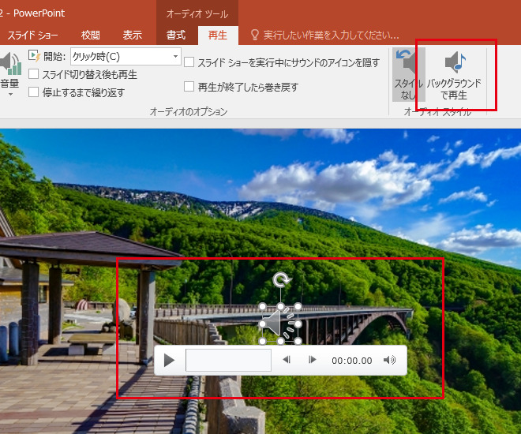This screenshot has width=521, height=434.
Task: Skip forward in the audio player
Action: (x=312, y=360)
